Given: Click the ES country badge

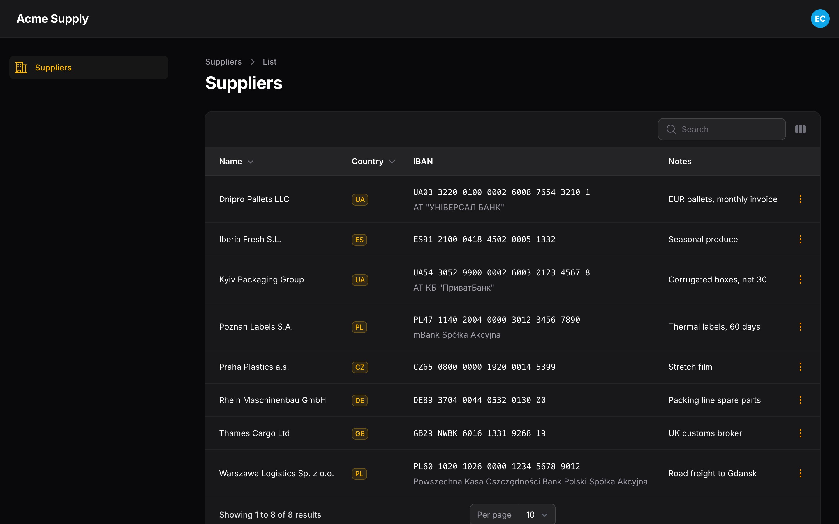Looking at the screenshot, I should tap(359, 240).
